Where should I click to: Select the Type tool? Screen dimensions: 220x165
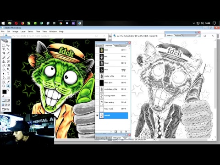(x=8, y=74)
